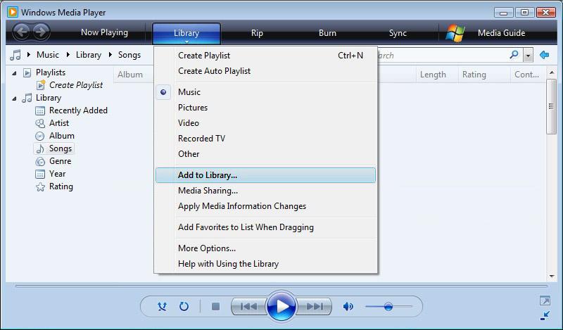Collapse the Library tree node

[x=14, y=99]
